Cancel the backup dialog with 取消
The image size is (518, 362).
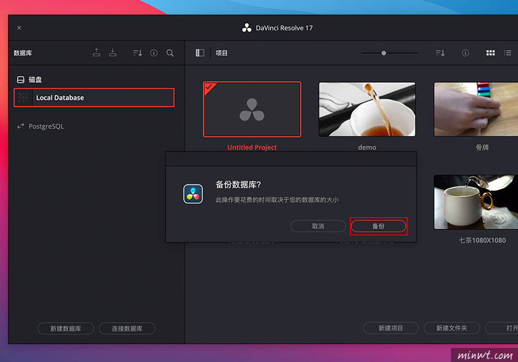click(318, 226)
